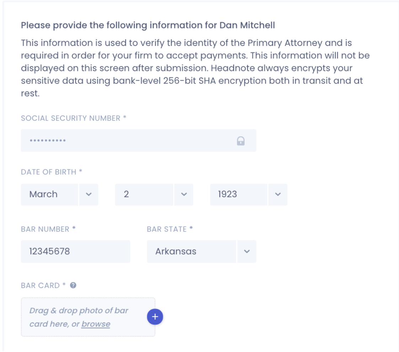Viewport: 399px width, 352px height.
Task: Open the birth day dropdown arrow
Action: point(184,194)
